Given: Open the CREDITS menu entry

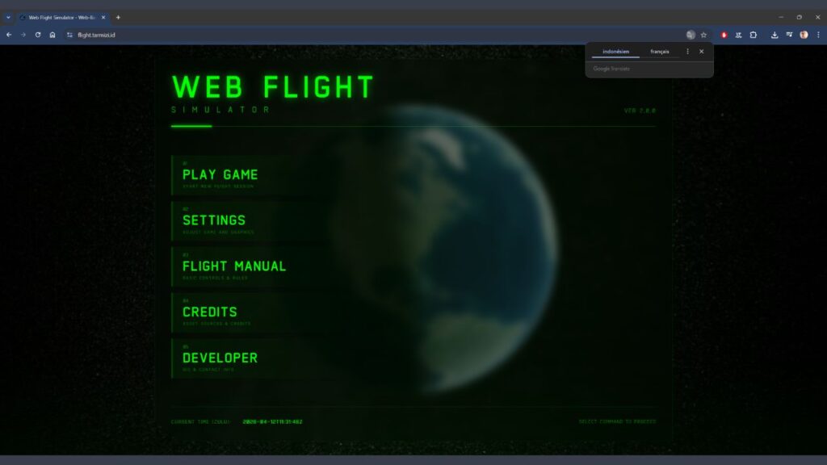Looking at the screenshot, I should (x=209, y=312).
